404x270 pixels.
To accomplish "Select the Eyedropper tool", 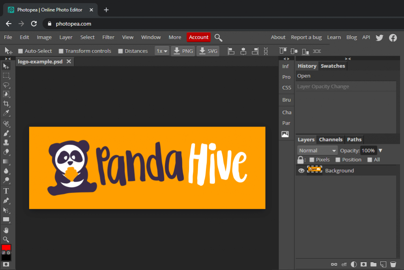I will pyautogui.click(x=6, y=114).
